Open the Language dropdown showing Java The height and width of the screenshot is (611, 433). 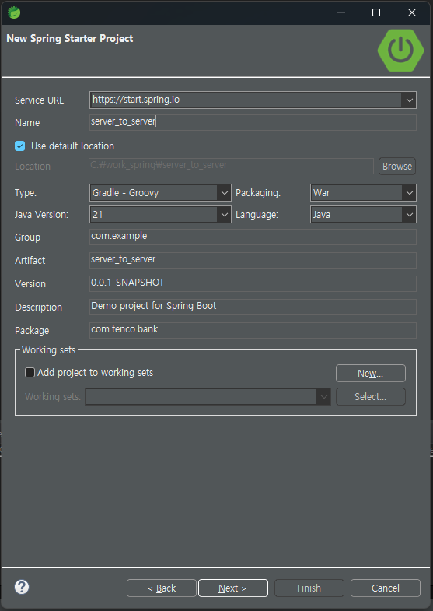(363, 215)
